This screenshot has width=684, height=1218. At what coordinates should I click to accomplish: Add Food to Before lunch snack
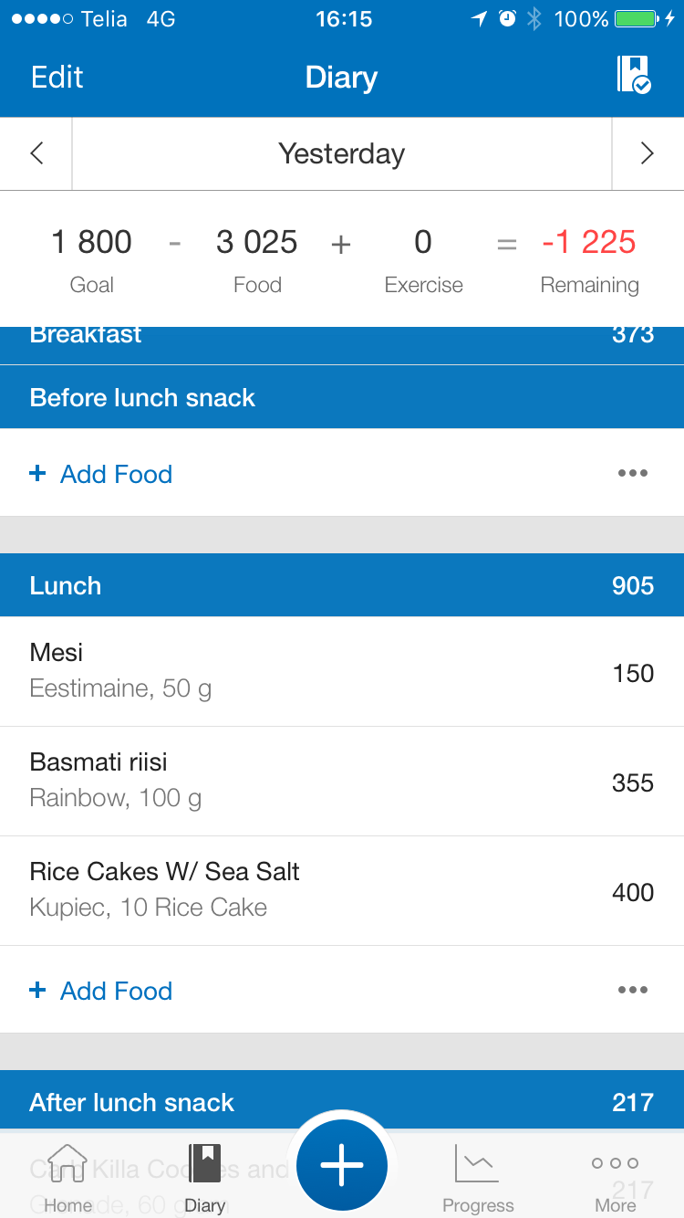click(102, 474)
